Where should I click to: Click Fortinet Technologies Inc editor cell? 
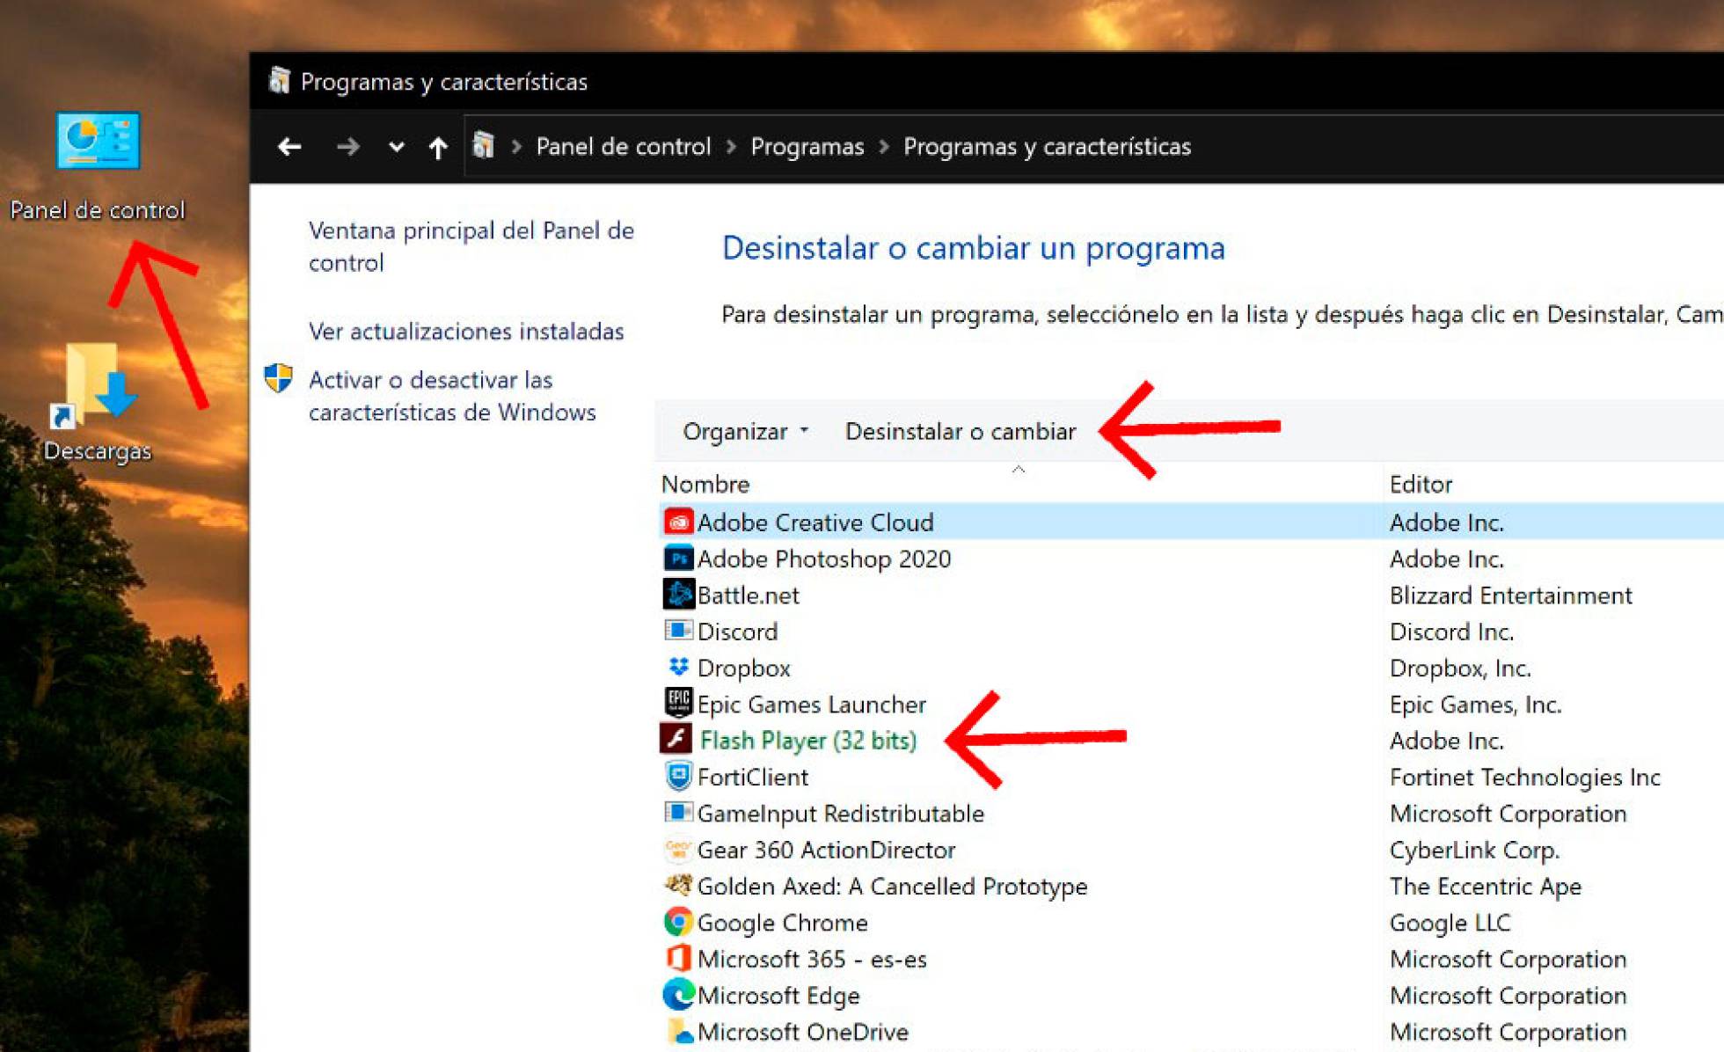point(1524,777)
